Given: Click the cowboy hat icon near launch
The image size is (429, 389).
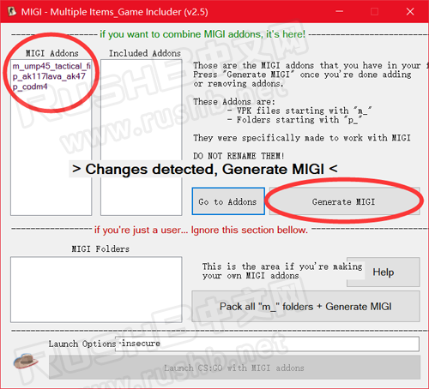Looking at the screenshot, I should pyautogui.click(x=26, y=361).
